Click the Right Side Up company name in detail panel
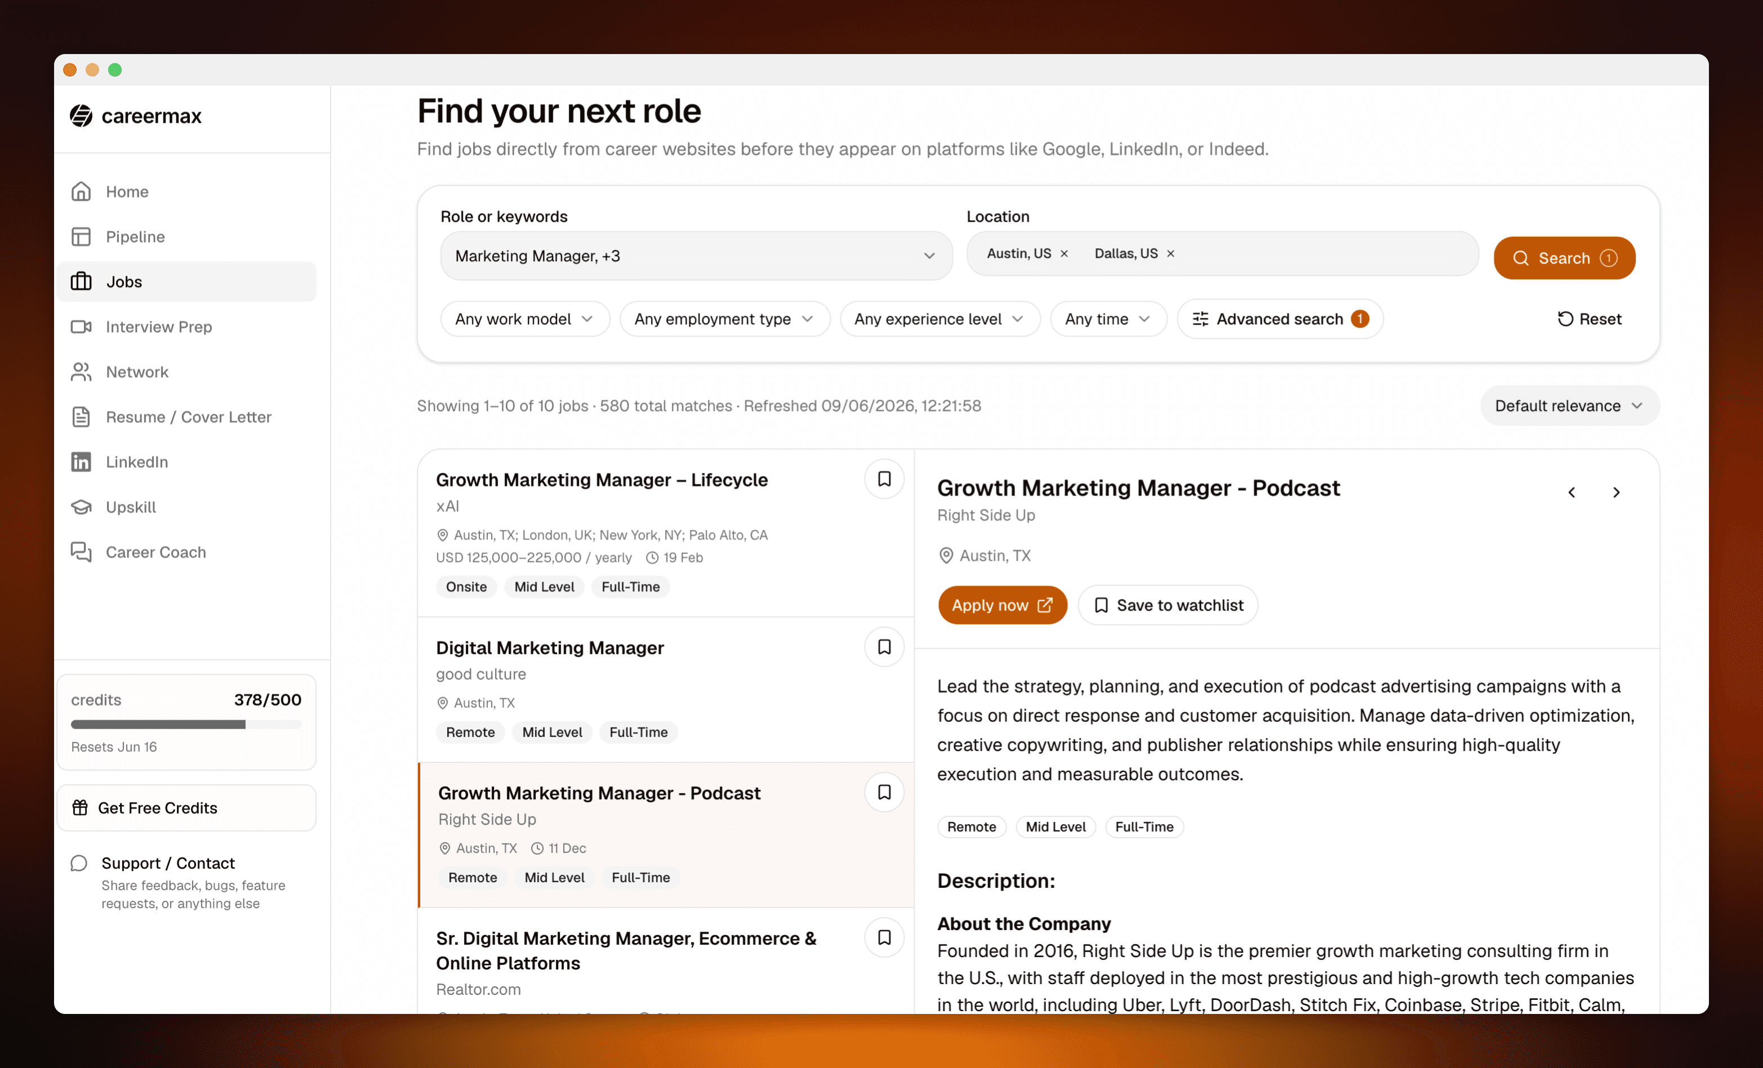Viewport: 1763px width, 1068px height. point(986,516)
